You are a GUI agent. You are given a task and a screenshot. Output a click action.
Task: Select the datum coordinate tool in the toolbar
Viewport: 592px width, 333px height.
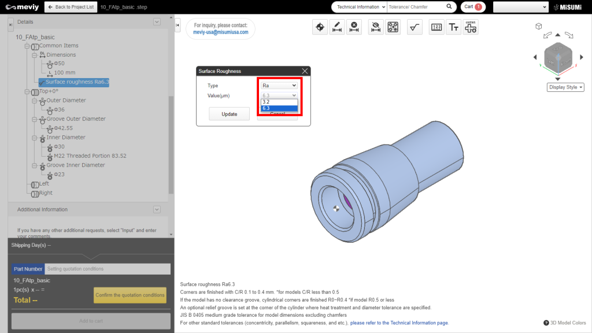click(x=320, y=27)
